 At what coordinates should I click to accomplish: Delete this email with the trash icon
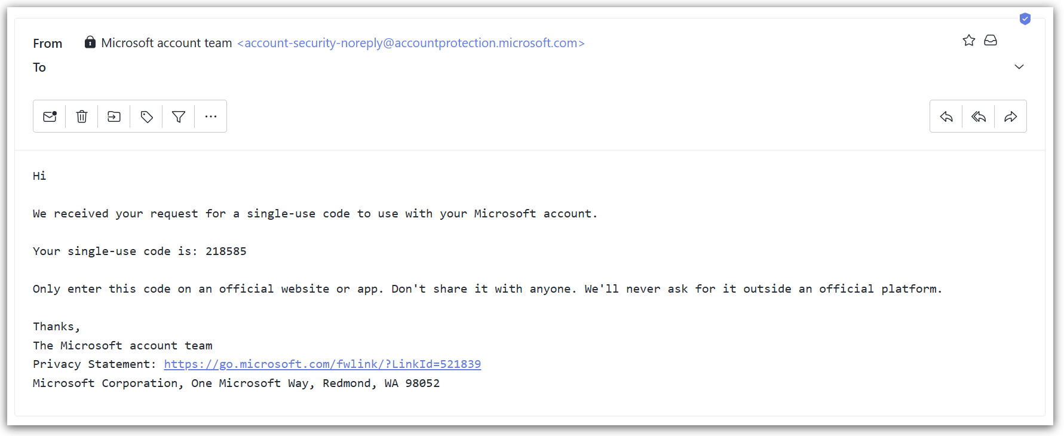pyautogui.click(x=82, y=116)
